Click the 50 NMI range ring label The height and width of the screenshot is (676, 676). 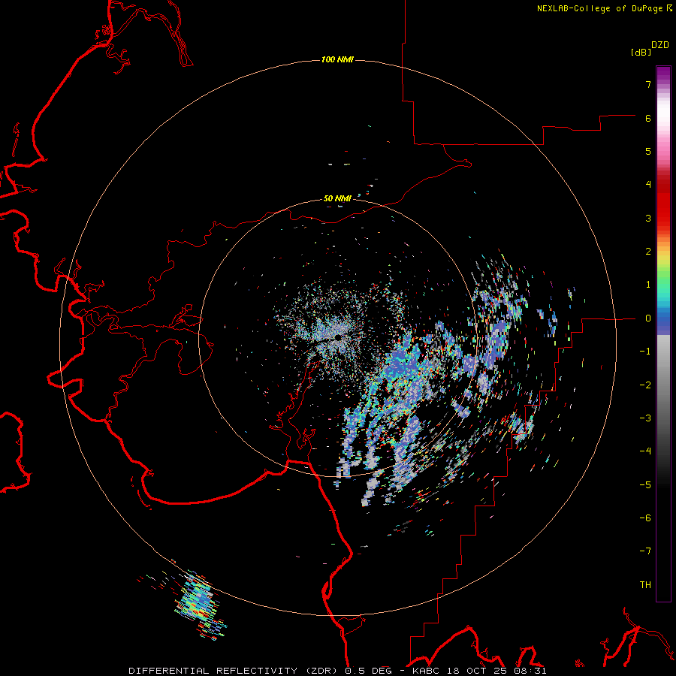point(337,198)
